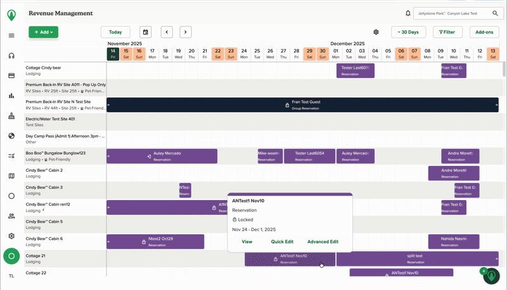Open the map icon in sidebar
This screenshot has height=290, width=507.
pyautogui.click(x=11, y=176)
